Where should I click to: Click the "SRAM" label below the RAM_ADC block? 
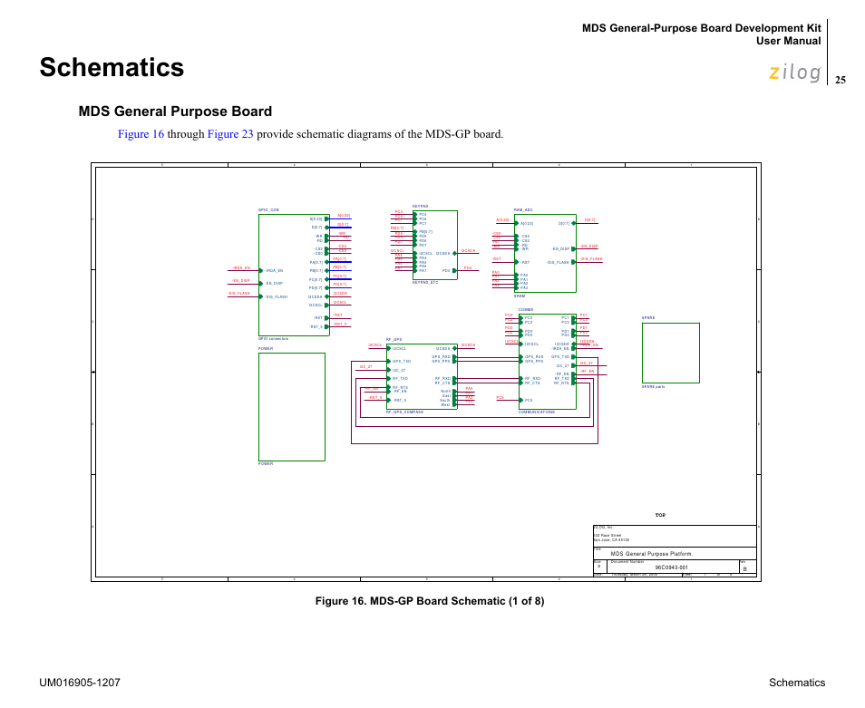[x=520, y=296]
